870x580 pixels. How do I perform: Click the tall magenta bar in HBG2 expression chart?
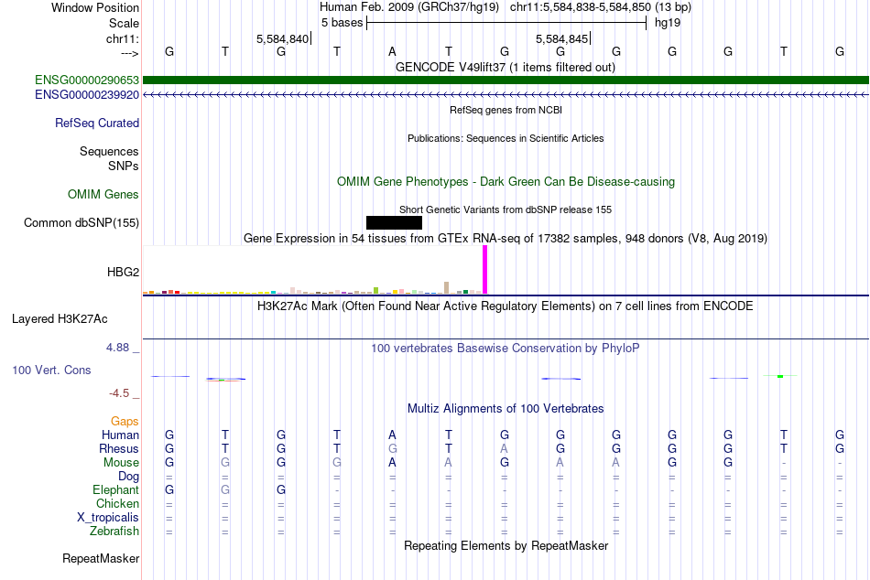485,270
